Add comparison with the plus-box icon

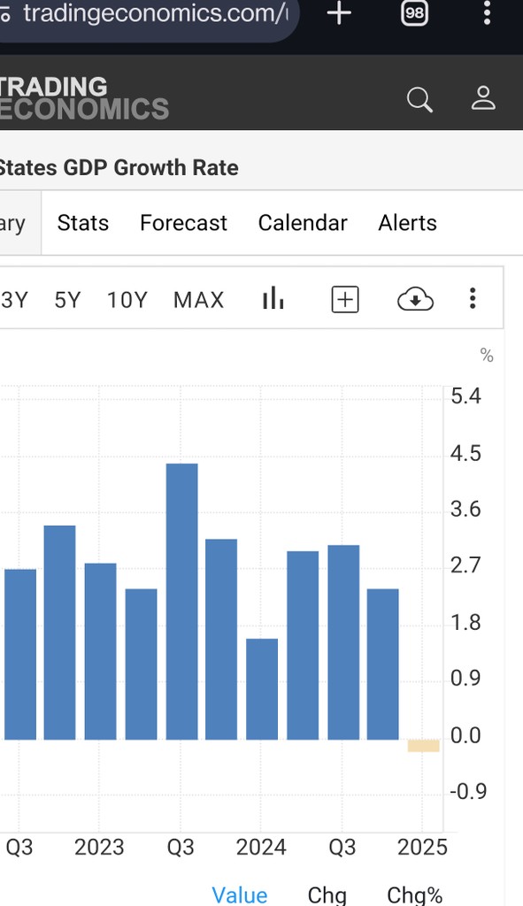click(x=345, y=299)
